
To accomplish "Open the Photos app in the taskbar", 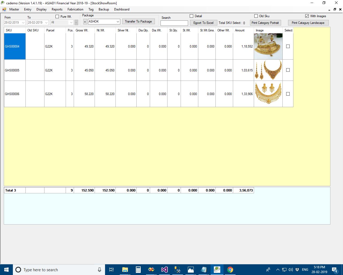I will point(191,270).
